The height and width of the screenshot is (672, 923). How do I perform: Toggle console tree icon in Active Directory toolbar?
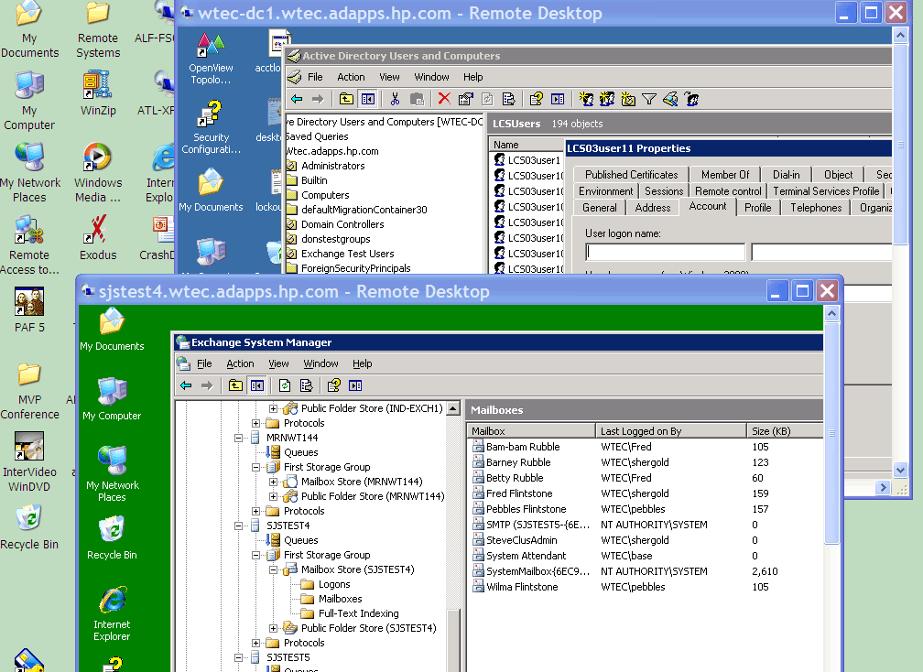coord(368,99)
